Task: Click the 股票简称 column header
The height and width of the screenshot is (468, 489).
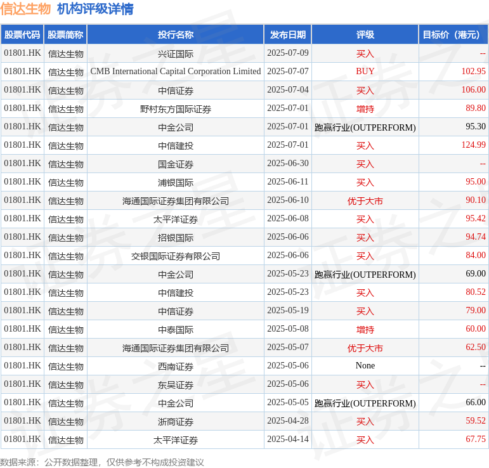Action: tap(65, 35)
